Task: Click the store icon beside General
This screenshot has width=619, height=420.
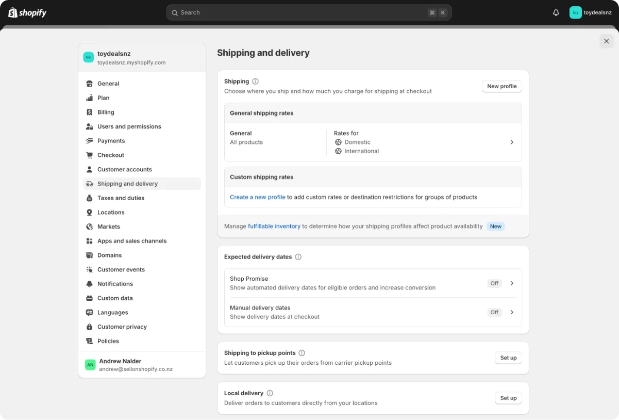Action: pos(89,84)
